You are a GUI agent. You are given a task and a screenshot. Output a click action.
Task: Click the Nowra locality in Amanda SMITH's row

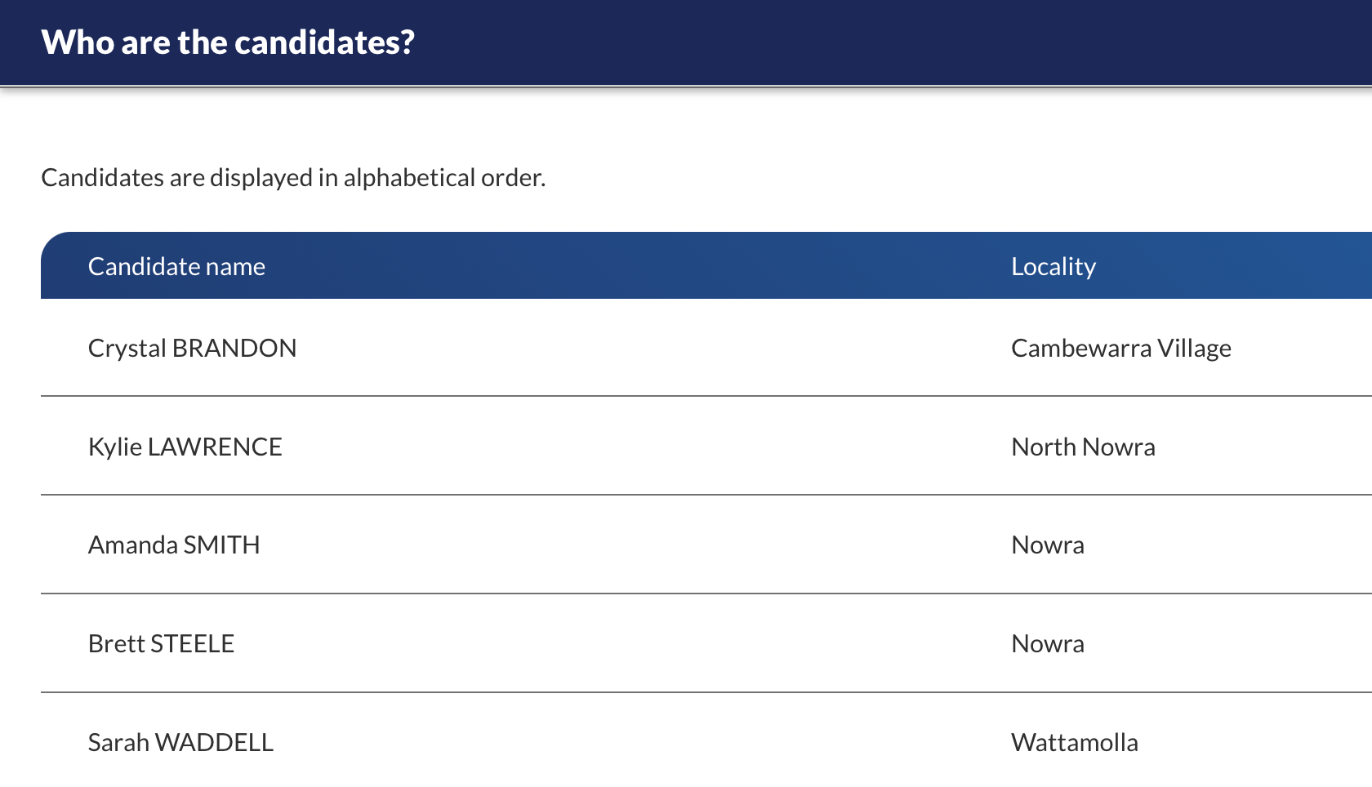click(1048, 545)
